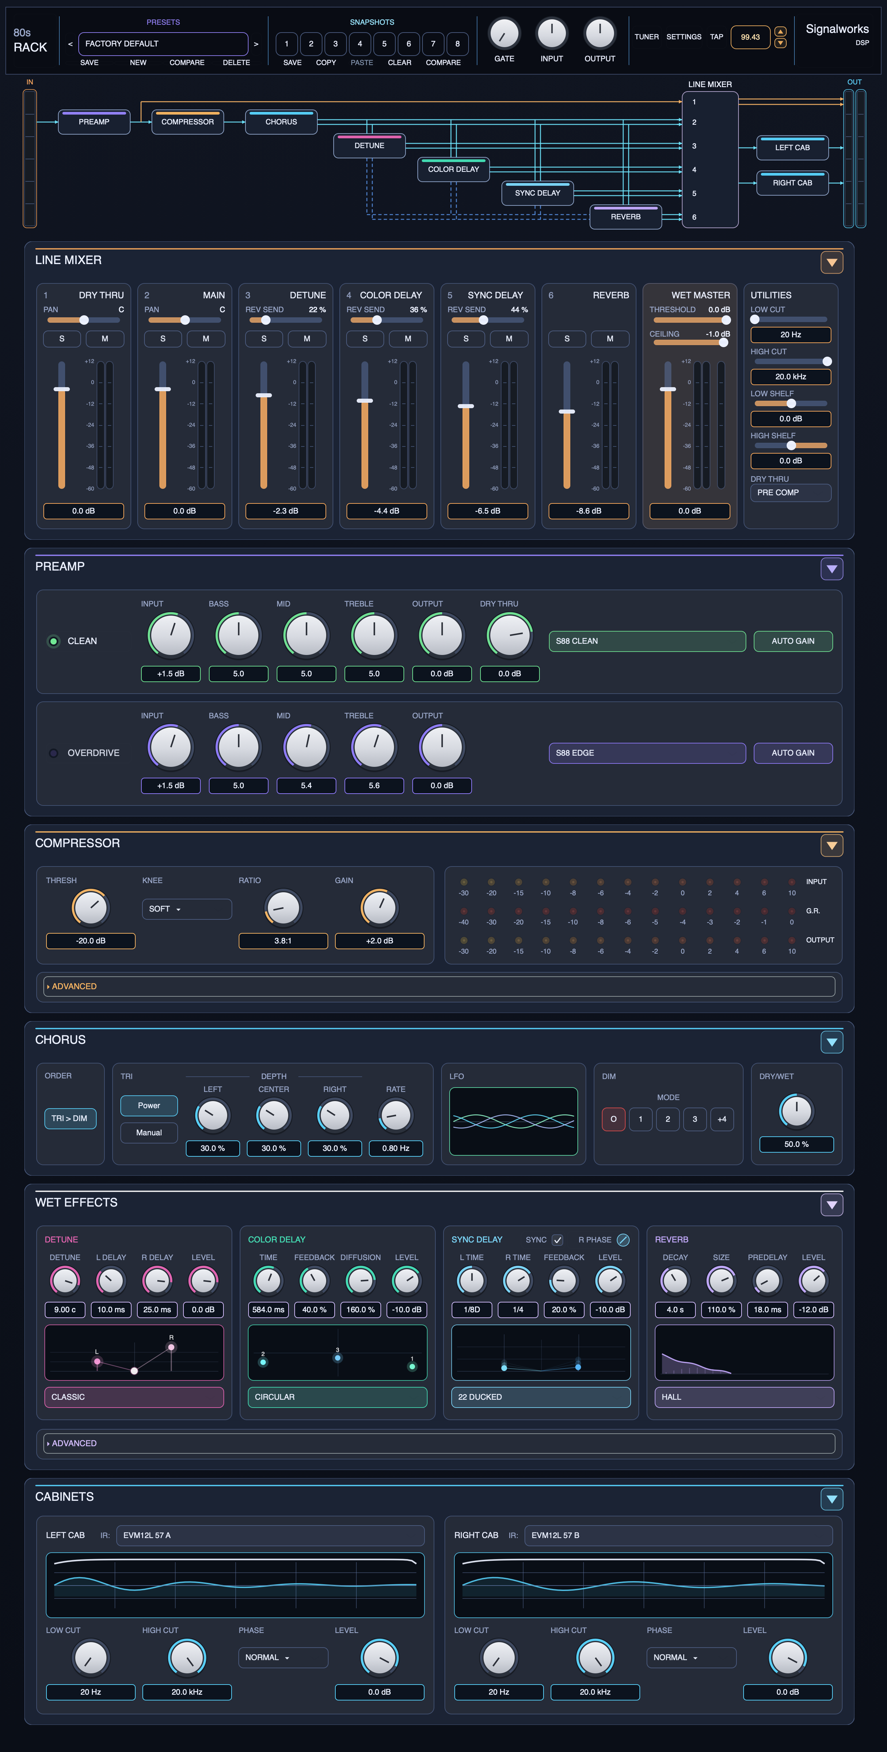887x1752 pixels.
Task: Select the PREAMP block in signal chain
Action: pyautogui.click(x=94, y=122)
